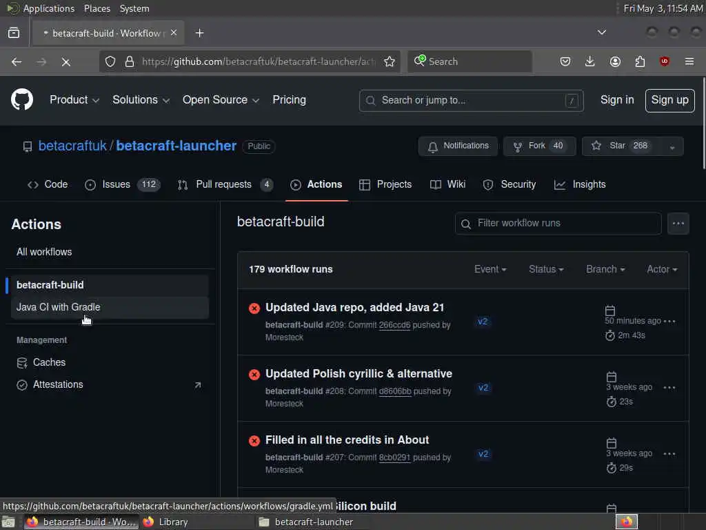This screenshot has height=530, width=706.
Task: Open the Actor filter dropdown
Action: [x=662, y=269]
